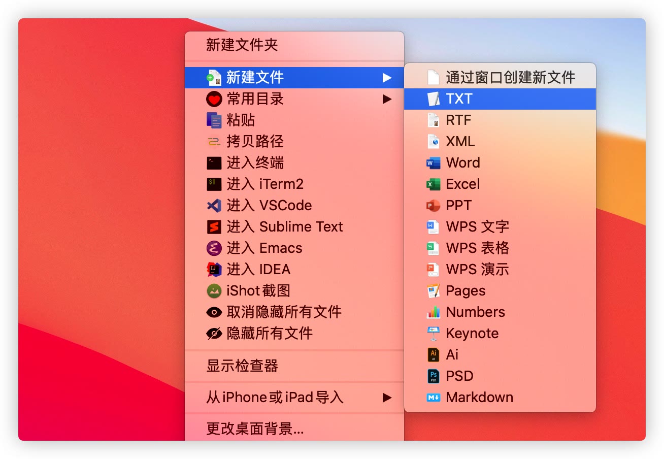Click the blank page icon beside 通过窗口创建新文件

click(x=433, y=78)
